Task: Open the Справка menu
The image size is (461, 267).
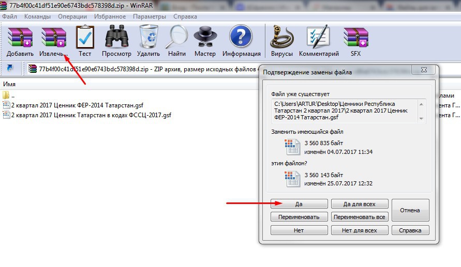Action: [185, 17]
